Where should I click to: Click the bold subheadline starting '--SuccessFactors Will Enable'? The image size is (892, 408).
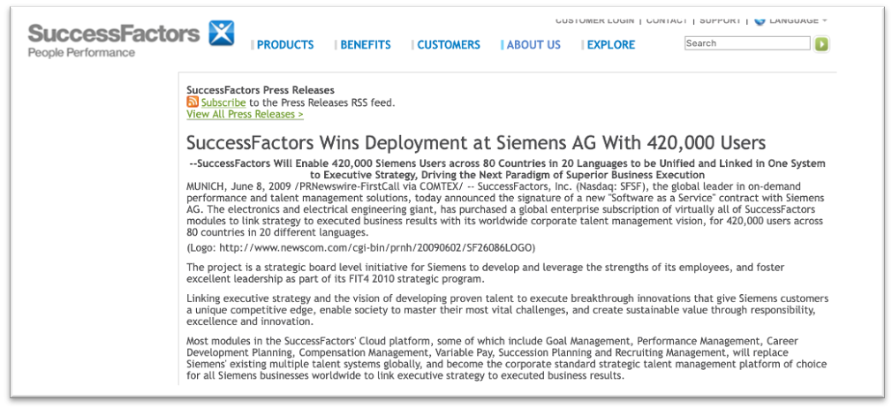click(x=507, y=169)
